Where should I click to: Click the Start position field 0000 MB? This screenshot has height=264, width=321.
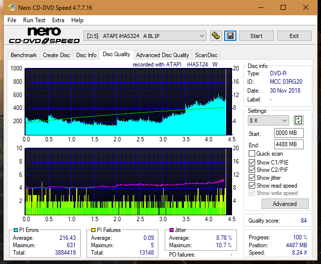289,133
